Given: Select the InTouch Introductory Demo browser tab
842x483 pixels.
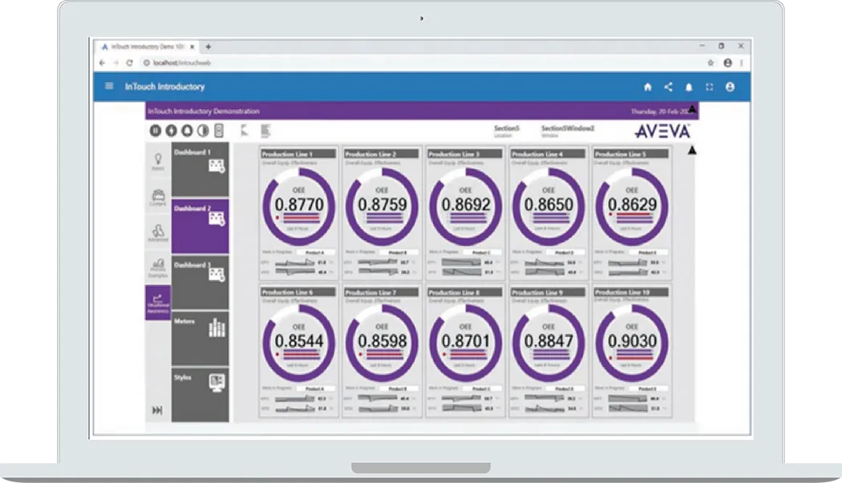Looking at the screenshot, I should click(147, 46).
